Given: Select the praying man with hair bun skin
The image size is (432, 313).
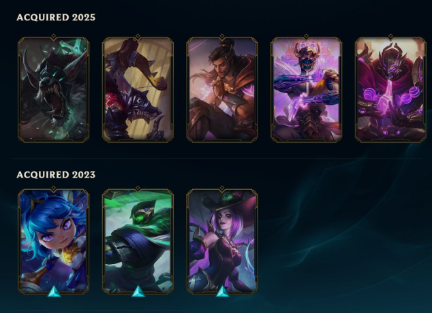Looking at the screenshot, I should pos(222,90).
